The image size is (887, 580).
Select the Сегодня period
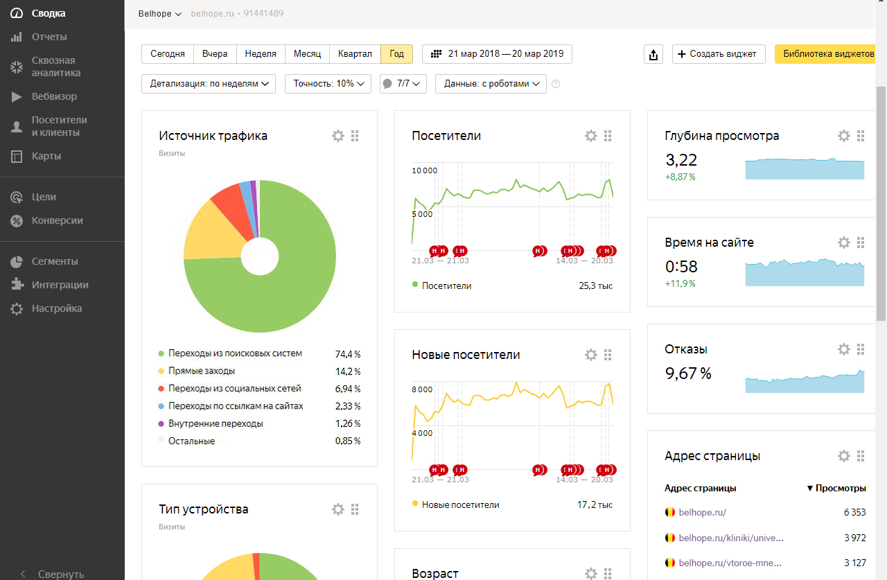(x=168, y=54)
